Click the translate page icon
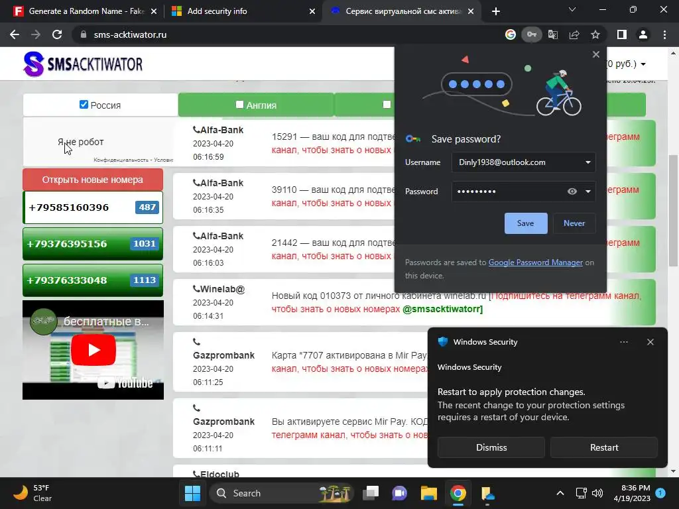Screen dimensions: 679x509 [x=553, y=34]
